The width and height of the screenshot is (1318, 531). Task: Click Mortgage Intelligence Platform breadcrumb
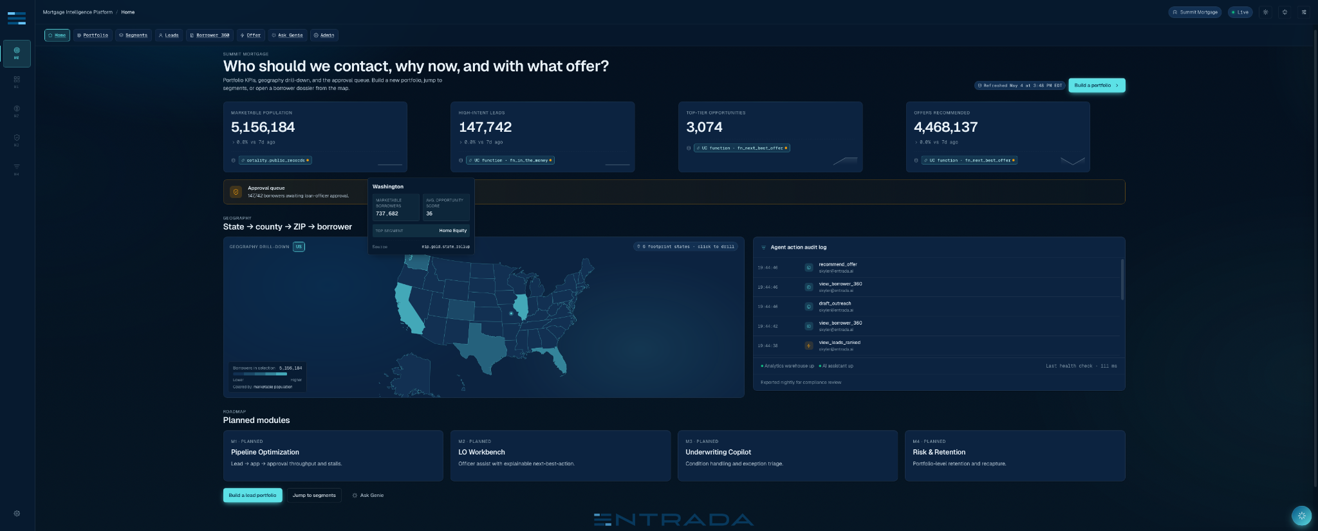click(x=78, y=12)
